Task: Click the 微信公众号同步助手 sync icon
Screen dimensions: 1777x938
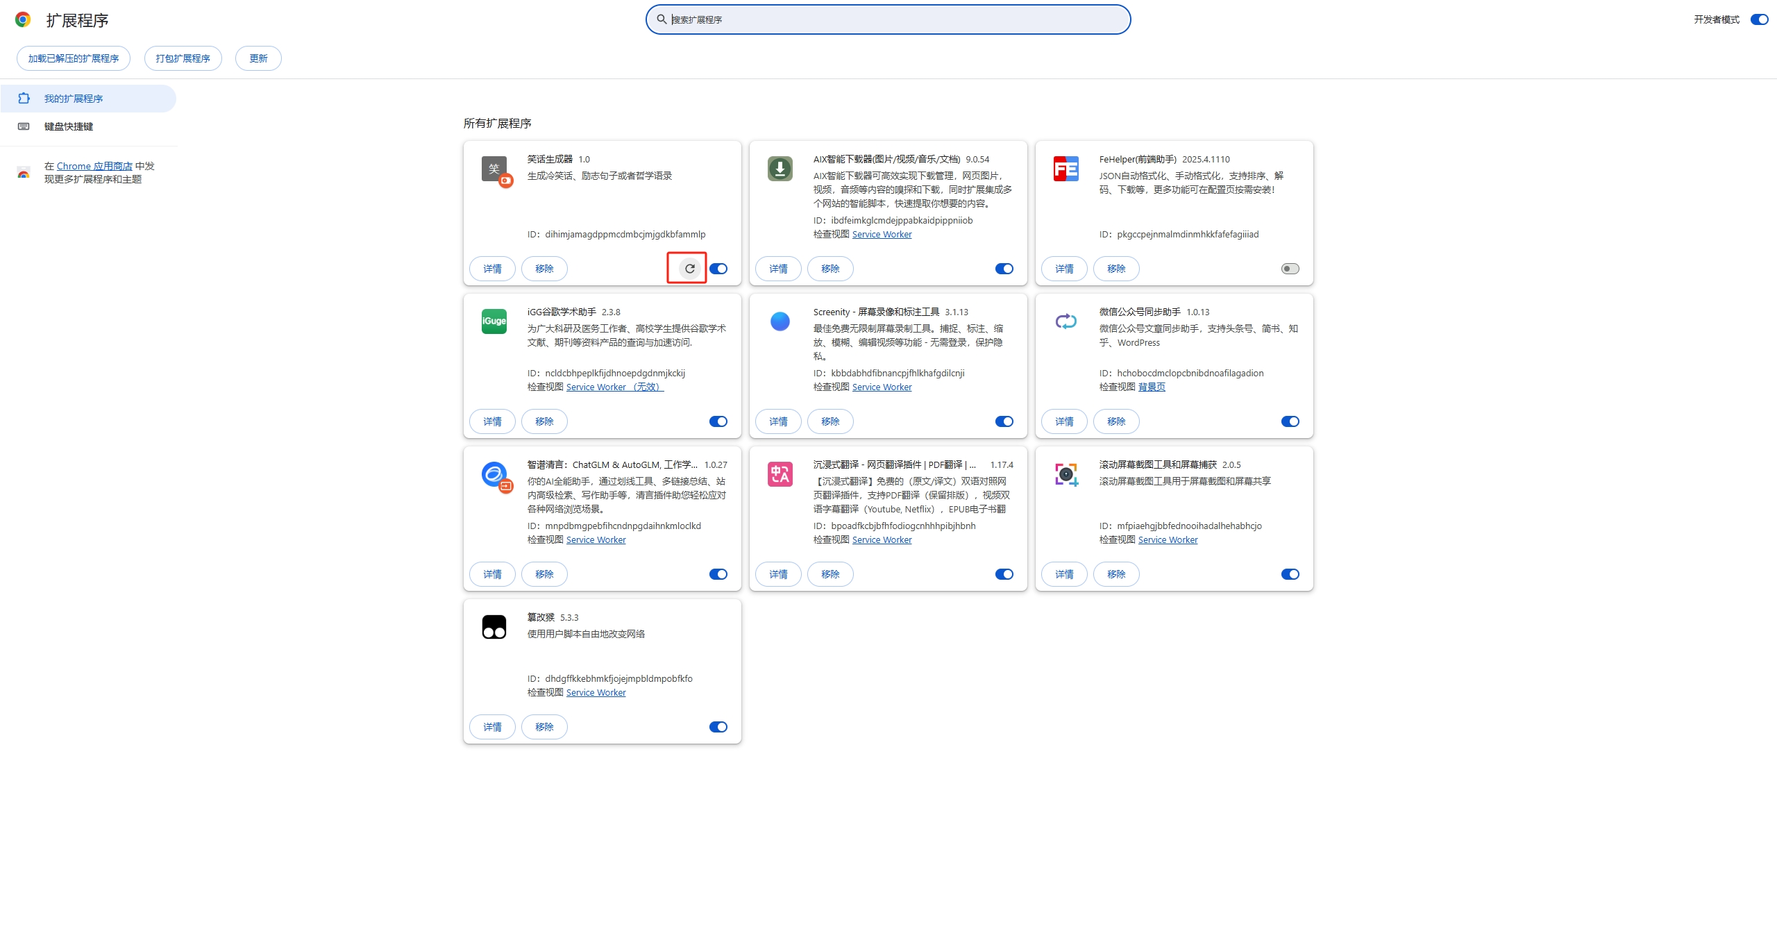Action: pos(1066,321)
